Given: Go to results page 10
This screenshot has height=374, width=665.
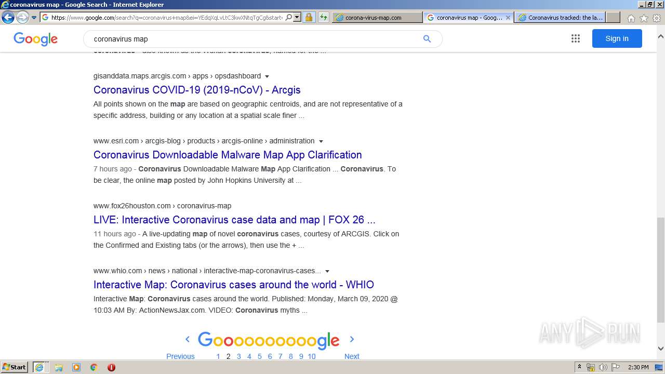Looking at the screenshot, I should click(x=312, y=356).
